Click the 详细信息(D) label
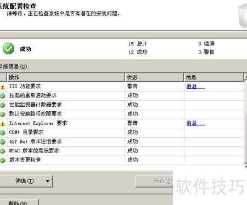 (x=14, y=66)
